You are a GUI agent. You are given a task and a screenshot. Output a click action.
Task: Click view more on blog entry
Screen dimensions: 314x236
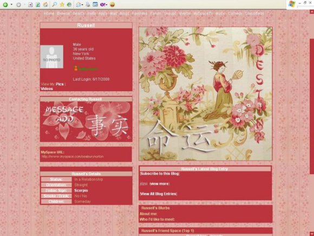[159, 183]
